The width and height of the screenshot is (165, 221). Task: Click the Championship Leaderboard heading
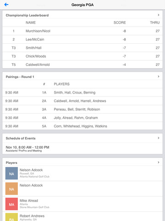click(27, 15)
